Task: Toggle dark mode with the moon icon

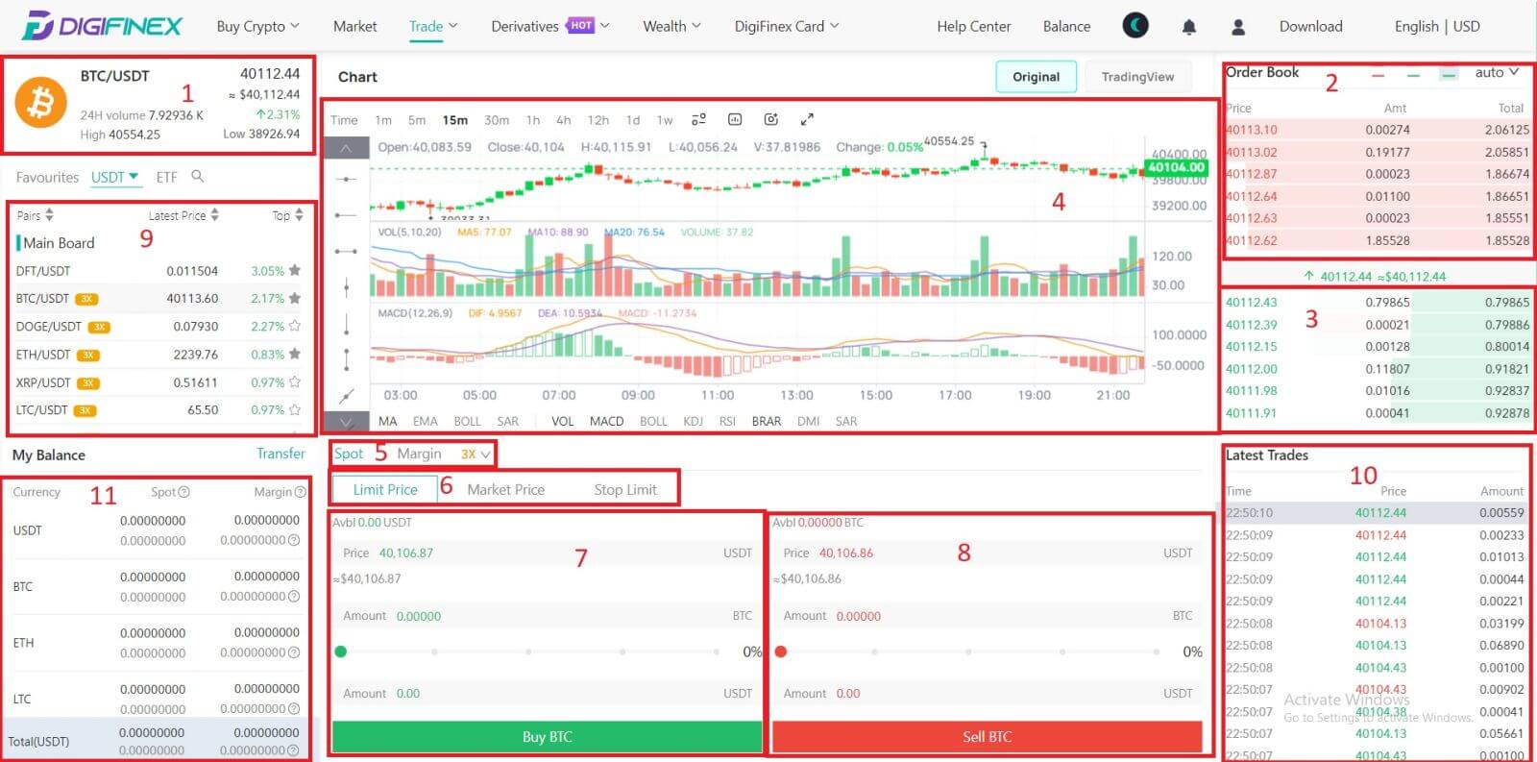Action: (1135, 26)
